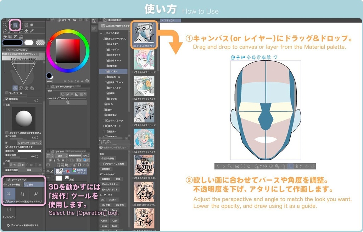Click the Tool Navigation operation button
This screenshot has width=363, height=232.
click(68, 102)
